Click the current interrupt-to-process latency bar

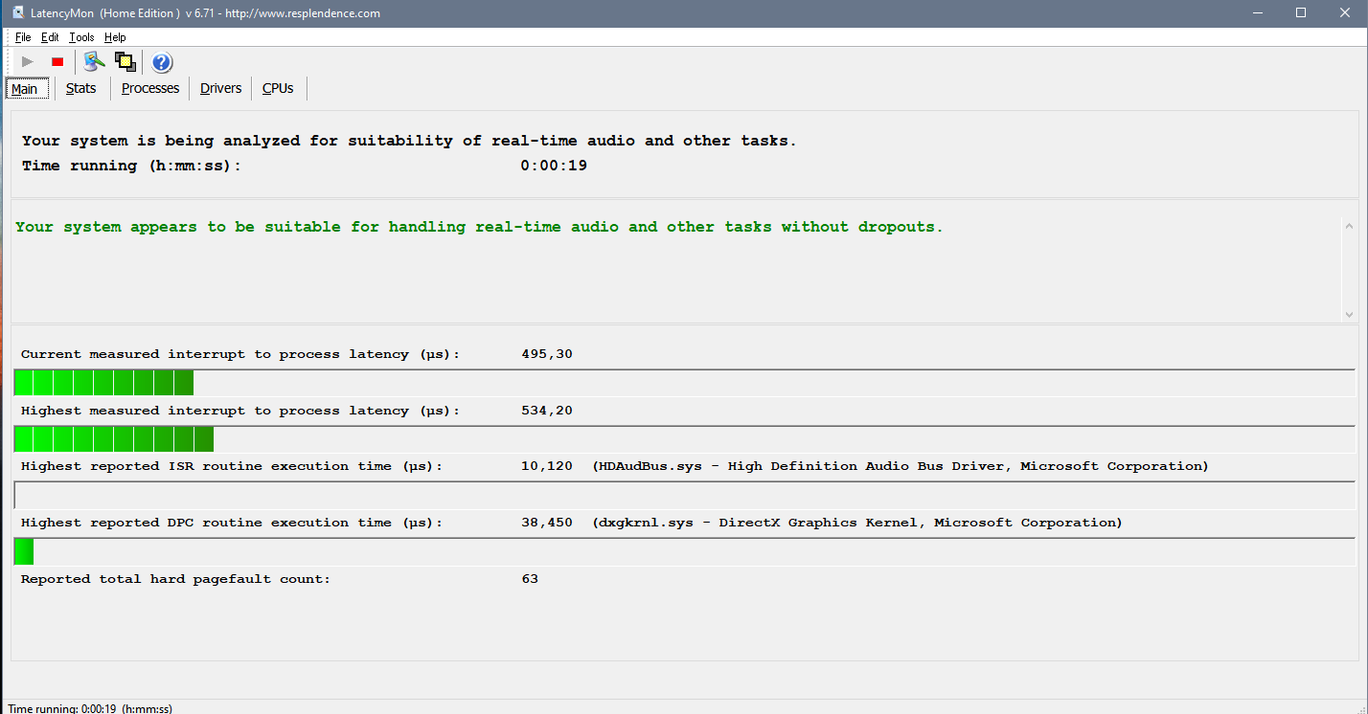point(684,383)
